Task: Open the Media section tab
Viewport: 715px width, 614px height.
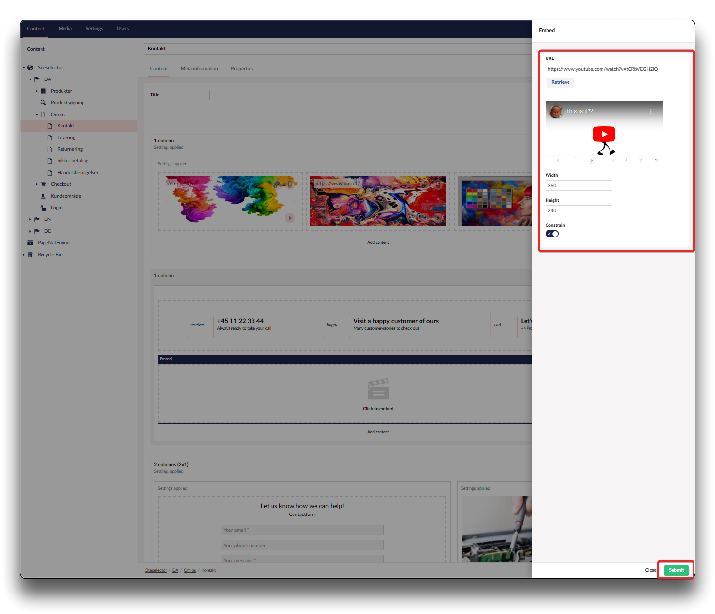Action: pyautogui.click(x=65, y=29)
